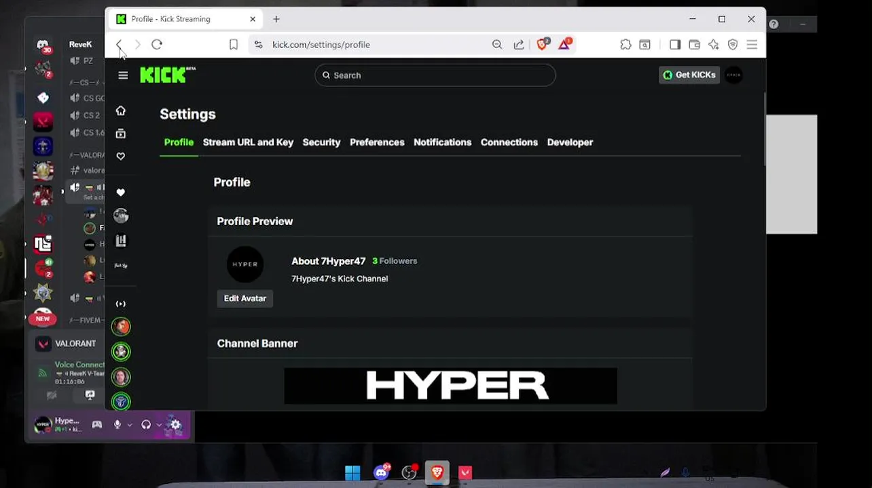Open Brave VPN shield icon
This screenshot has width=872, height=488.
(x=733, y=45)
